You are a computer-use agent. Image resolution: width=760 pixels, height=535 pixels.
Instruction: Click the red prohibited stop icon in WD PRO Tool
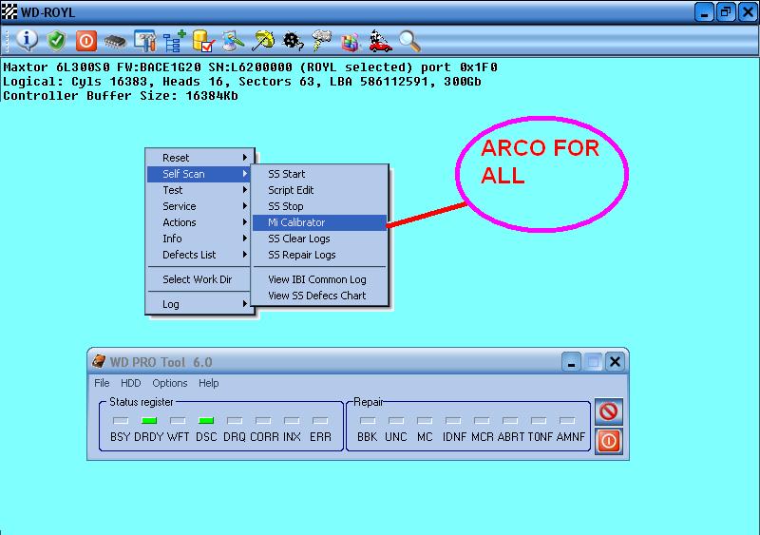click(x=608, y=411)
